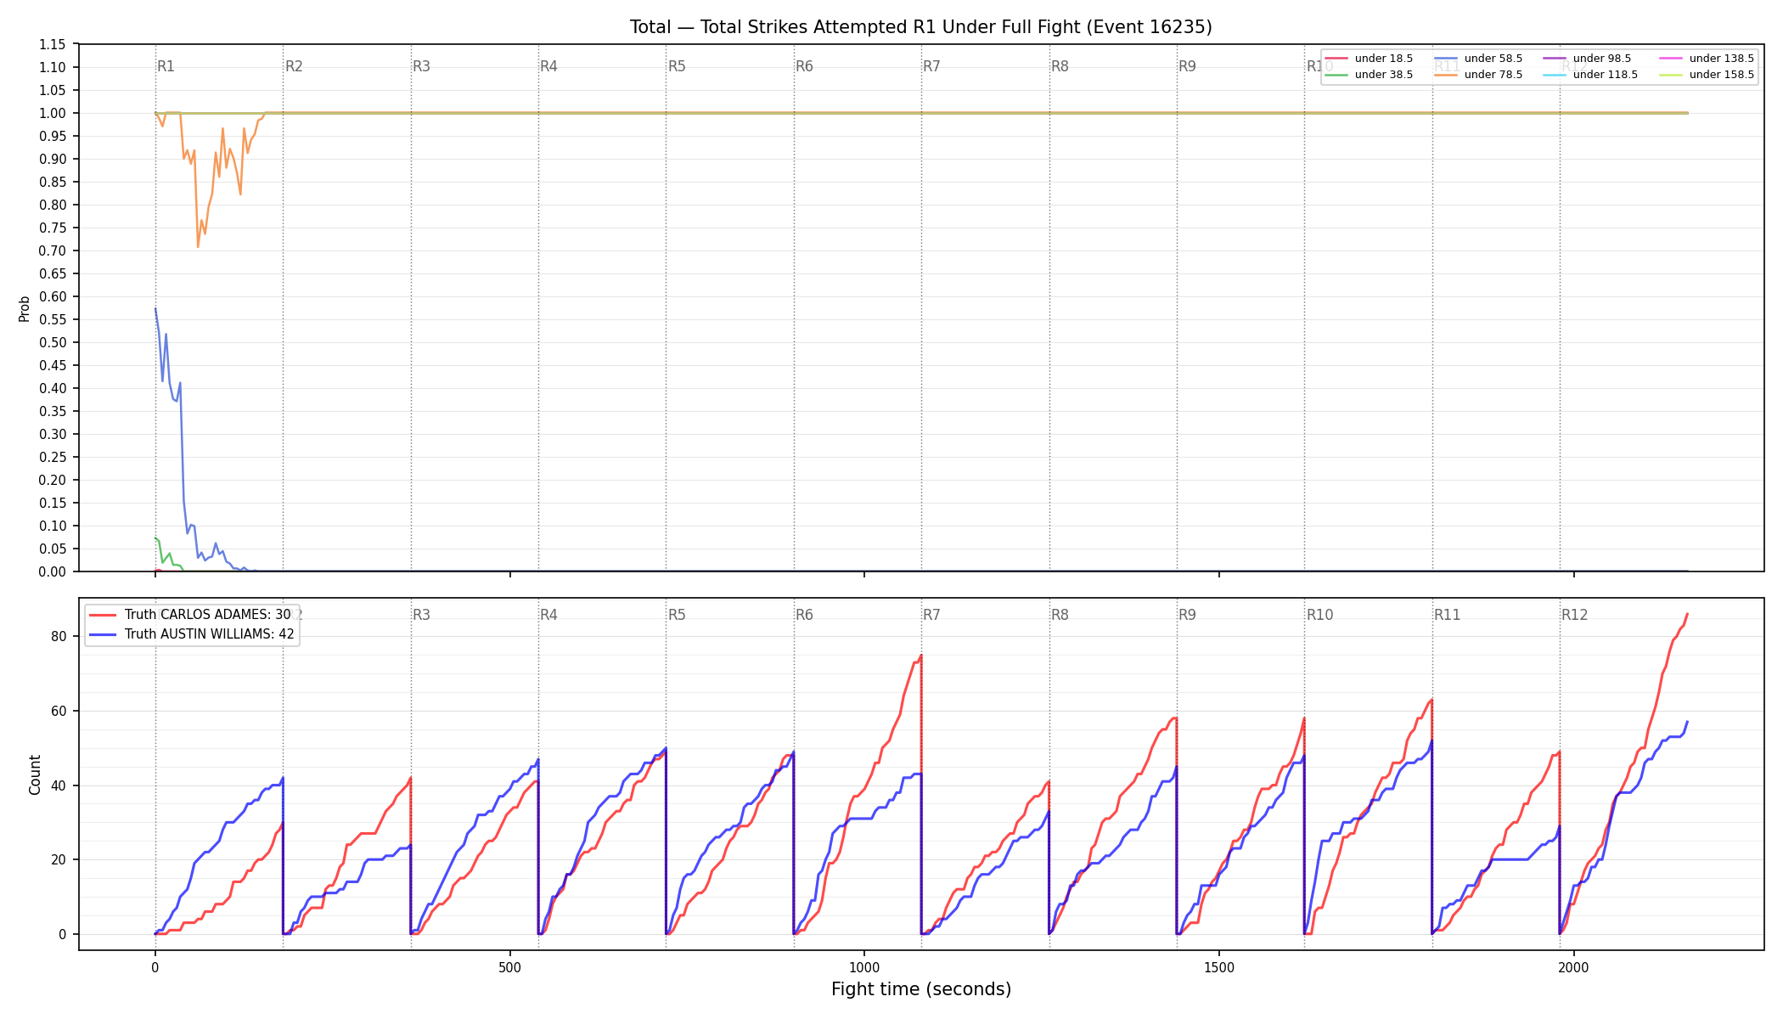Click the R8 round marker in the Prob chart
The width and height of the screenshot is (1783, 1019).
1060,66
